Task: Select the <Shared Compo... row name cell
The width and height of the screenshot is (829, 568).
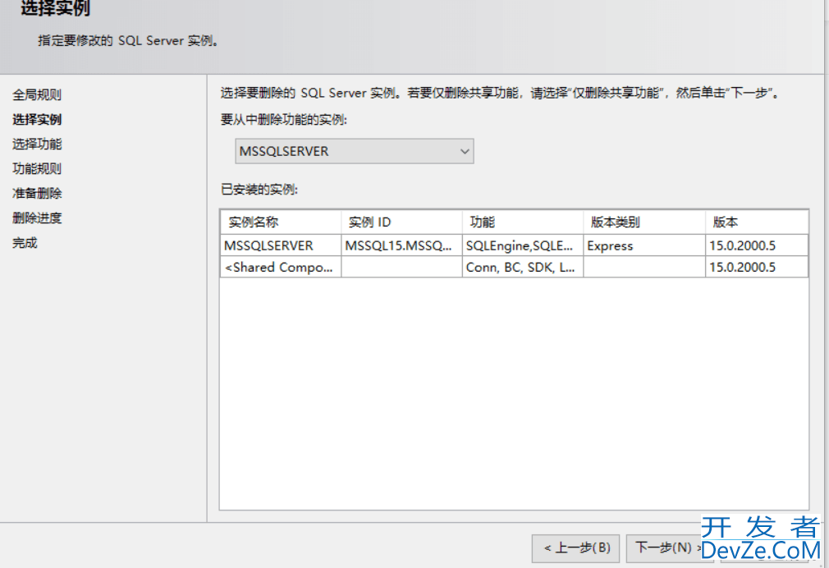Action: point(281,267)
